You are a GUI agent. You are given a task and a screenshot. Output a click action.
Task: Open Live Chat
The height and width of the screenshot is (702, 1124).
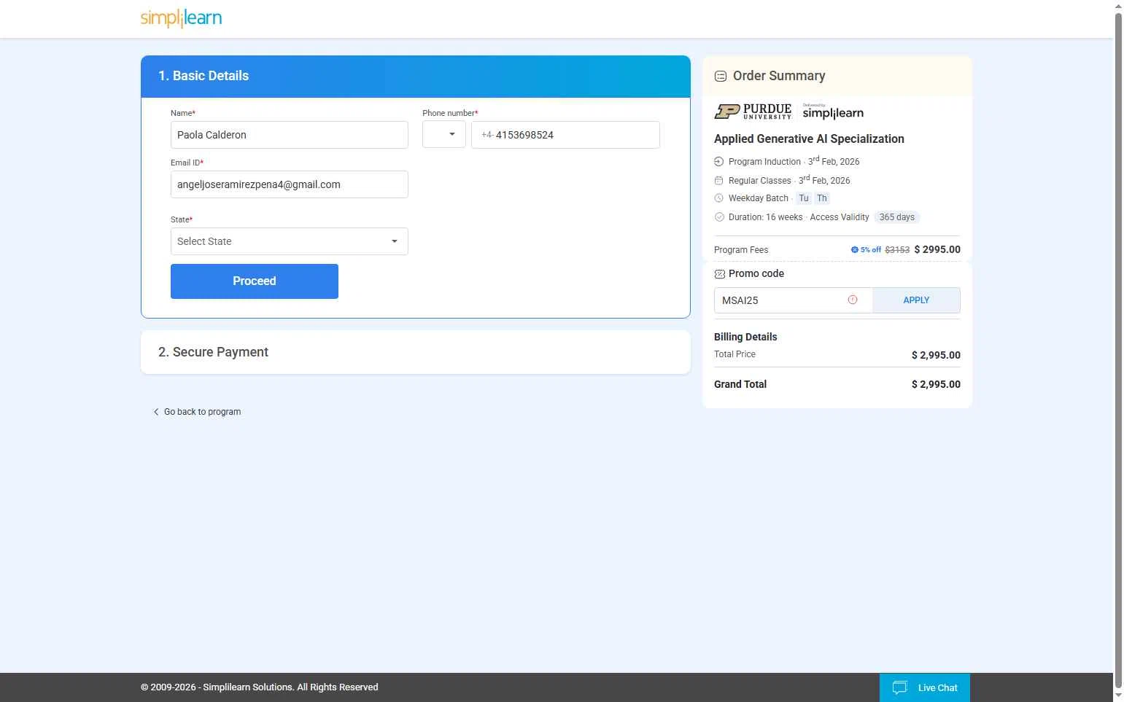pyautogui.click(x=925, y=687)
